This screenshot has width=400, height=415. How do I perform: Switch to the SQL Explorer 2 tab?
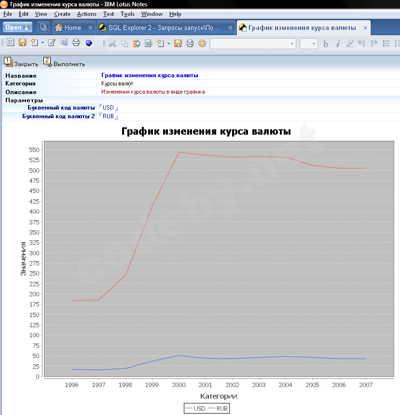tap(161, 28)
